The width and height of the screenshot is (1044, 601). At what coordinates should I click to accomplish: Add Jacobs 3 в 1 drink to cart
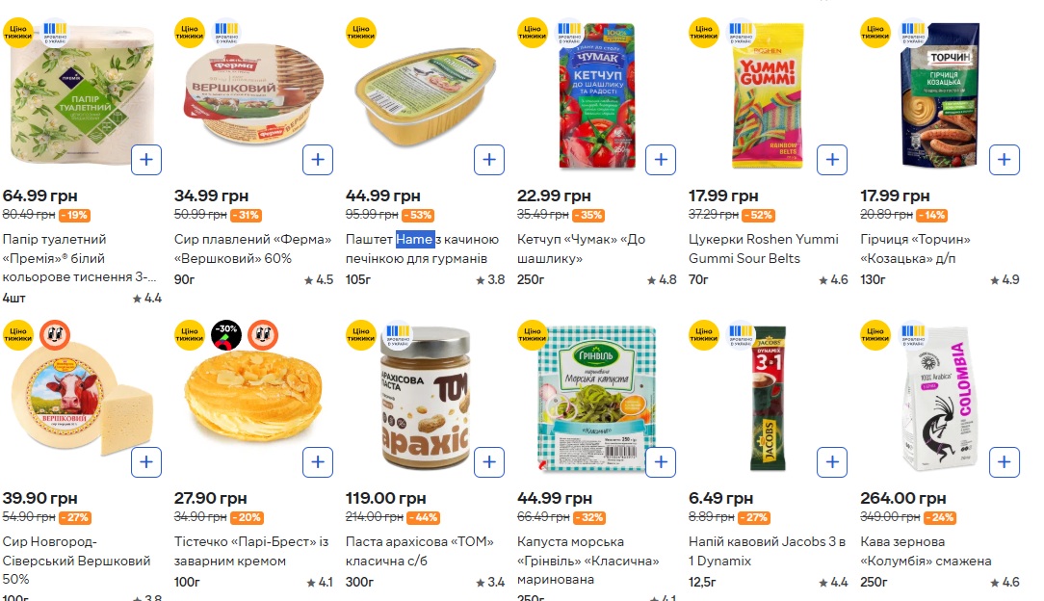coord(832,462)
